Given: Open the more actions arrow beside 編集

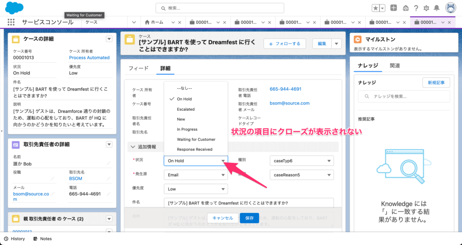Looking at the screenshot, I should click(337, 44).
